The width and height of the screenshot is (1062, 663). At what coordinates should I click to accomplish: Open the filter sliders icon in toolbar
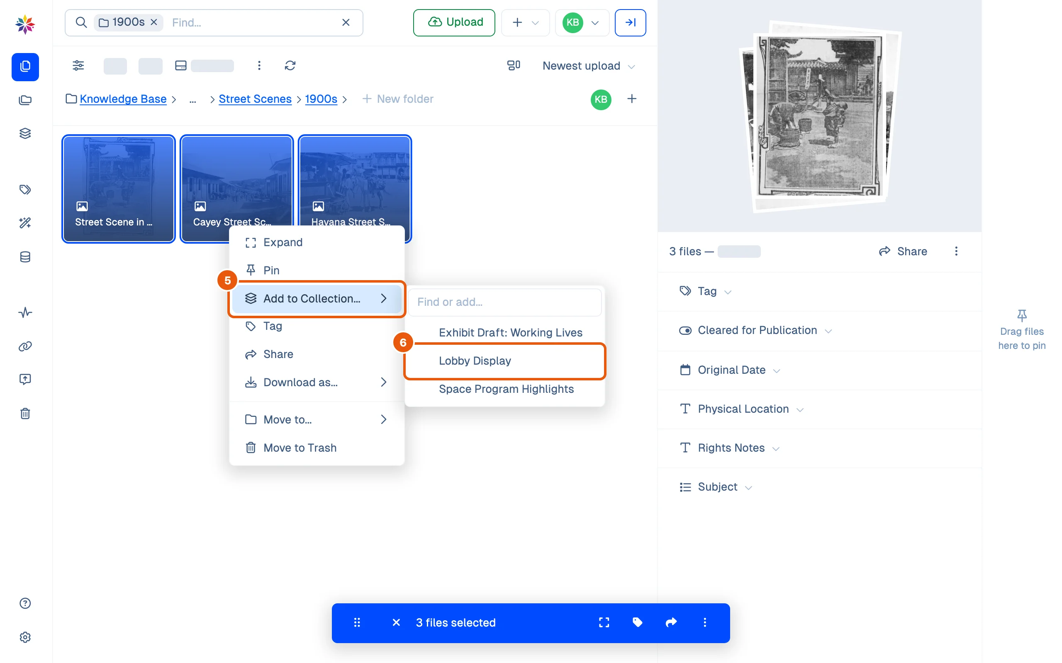coord(78,66)
